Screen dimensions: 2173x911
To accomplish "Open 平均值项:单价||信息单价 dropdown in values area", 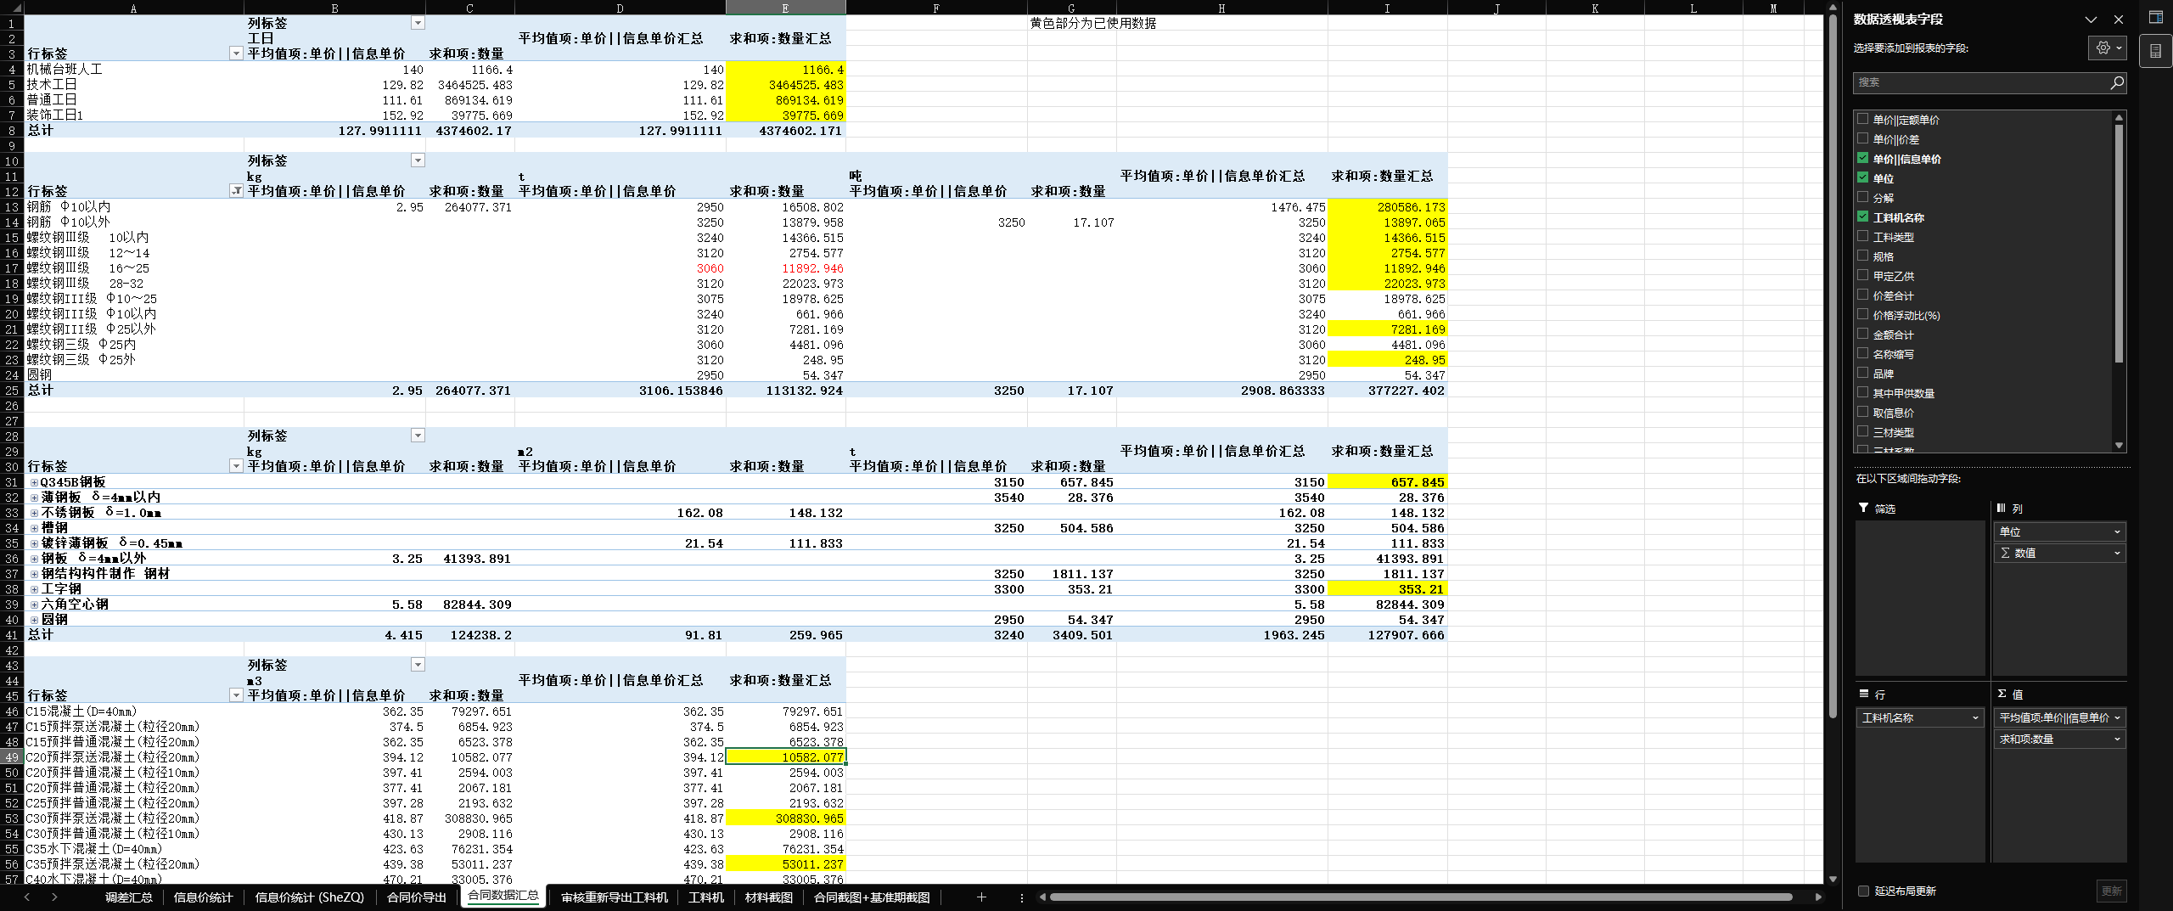I will pyautogui.click(x=2117, y=717).
